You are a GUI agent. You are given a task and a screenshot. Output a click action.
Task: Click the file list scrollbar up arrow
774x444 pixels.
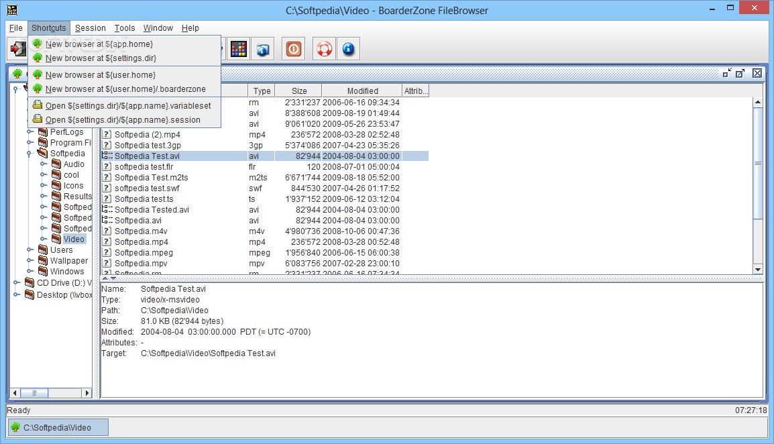point(758,102)
